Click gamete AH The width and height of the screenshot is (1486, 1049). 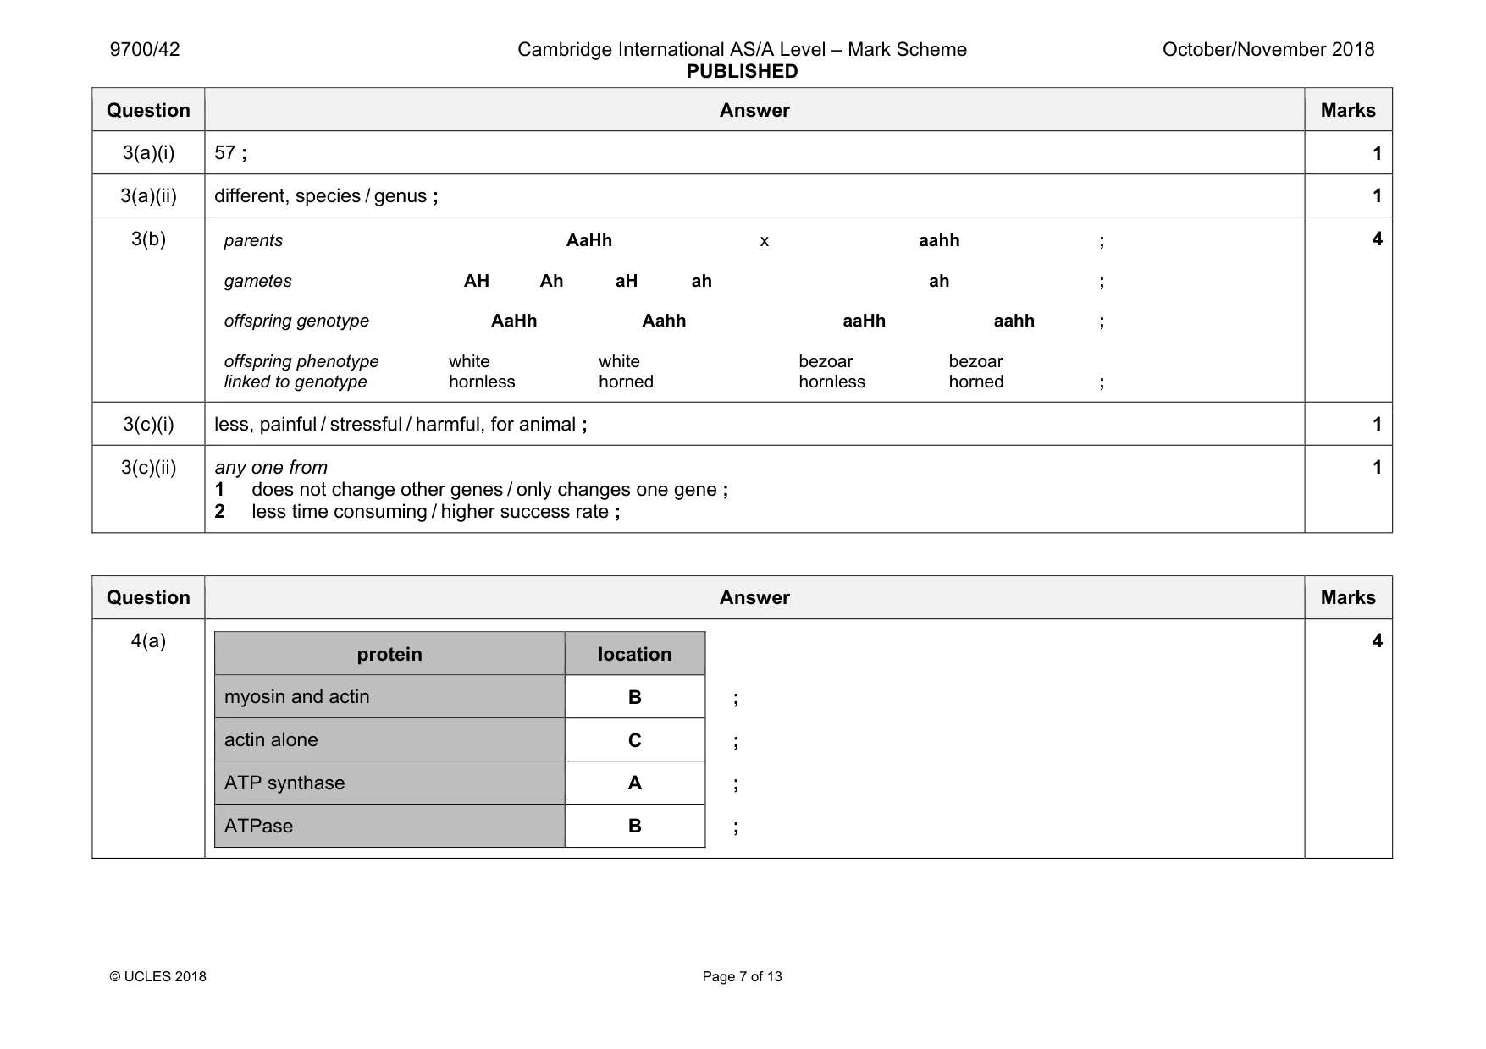tap(477, 281)
